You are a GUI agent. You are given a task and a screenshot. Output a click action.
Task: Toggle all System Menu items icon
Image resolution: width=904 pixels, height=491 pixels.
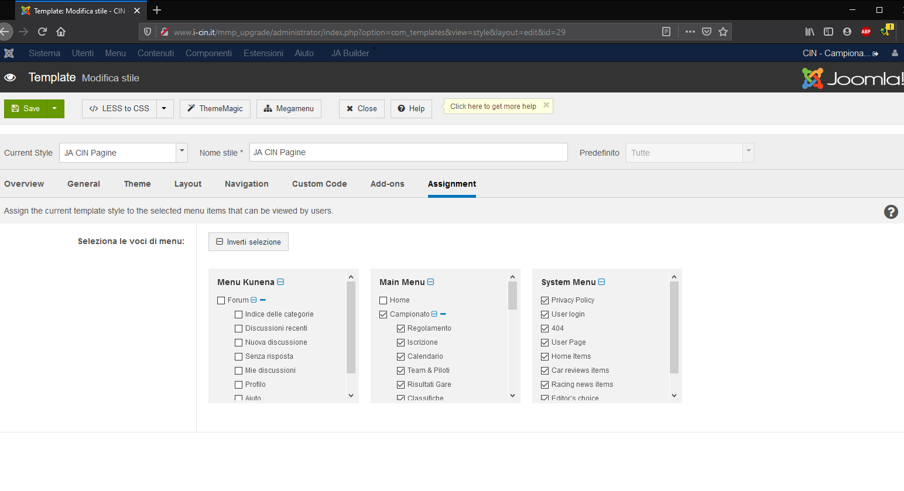pyautogui.click(x=601, y=282)
